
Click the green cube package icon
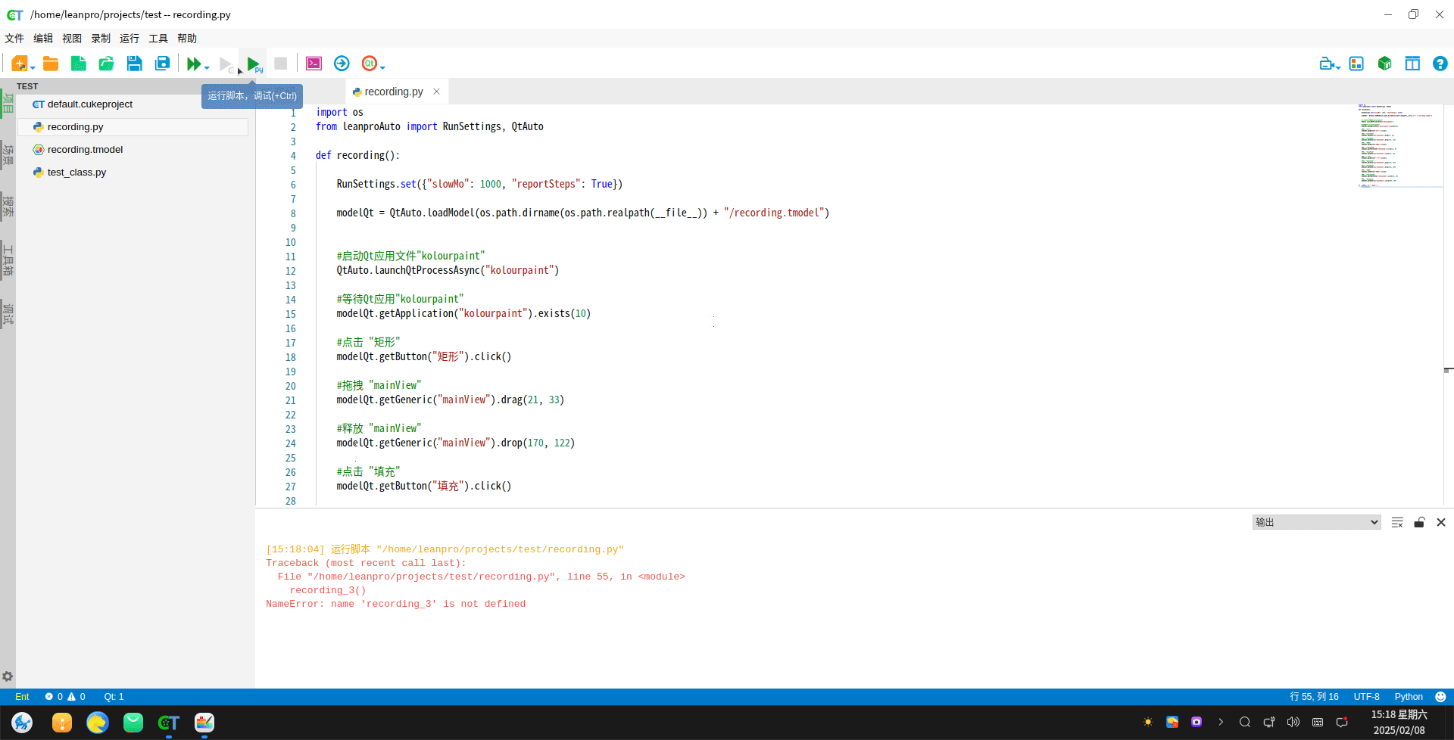pos(1384,64)
